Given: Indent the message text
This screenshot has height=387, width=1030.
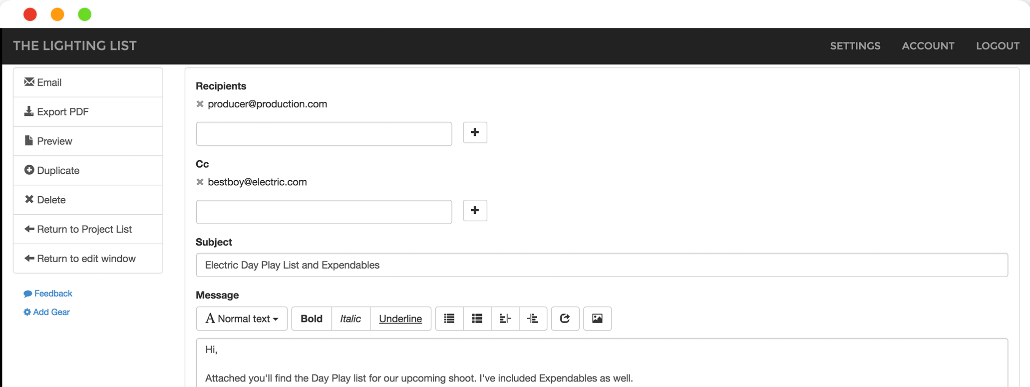Looking at the screenshot, I should pos(533,319).
